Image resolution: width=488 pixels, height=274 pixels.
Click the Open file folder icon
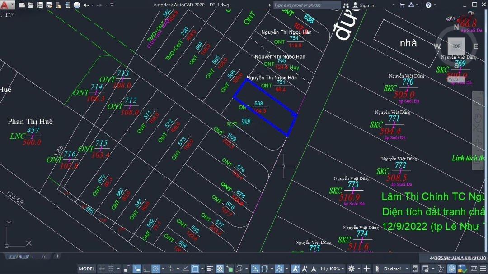click(x=31, y=5)
